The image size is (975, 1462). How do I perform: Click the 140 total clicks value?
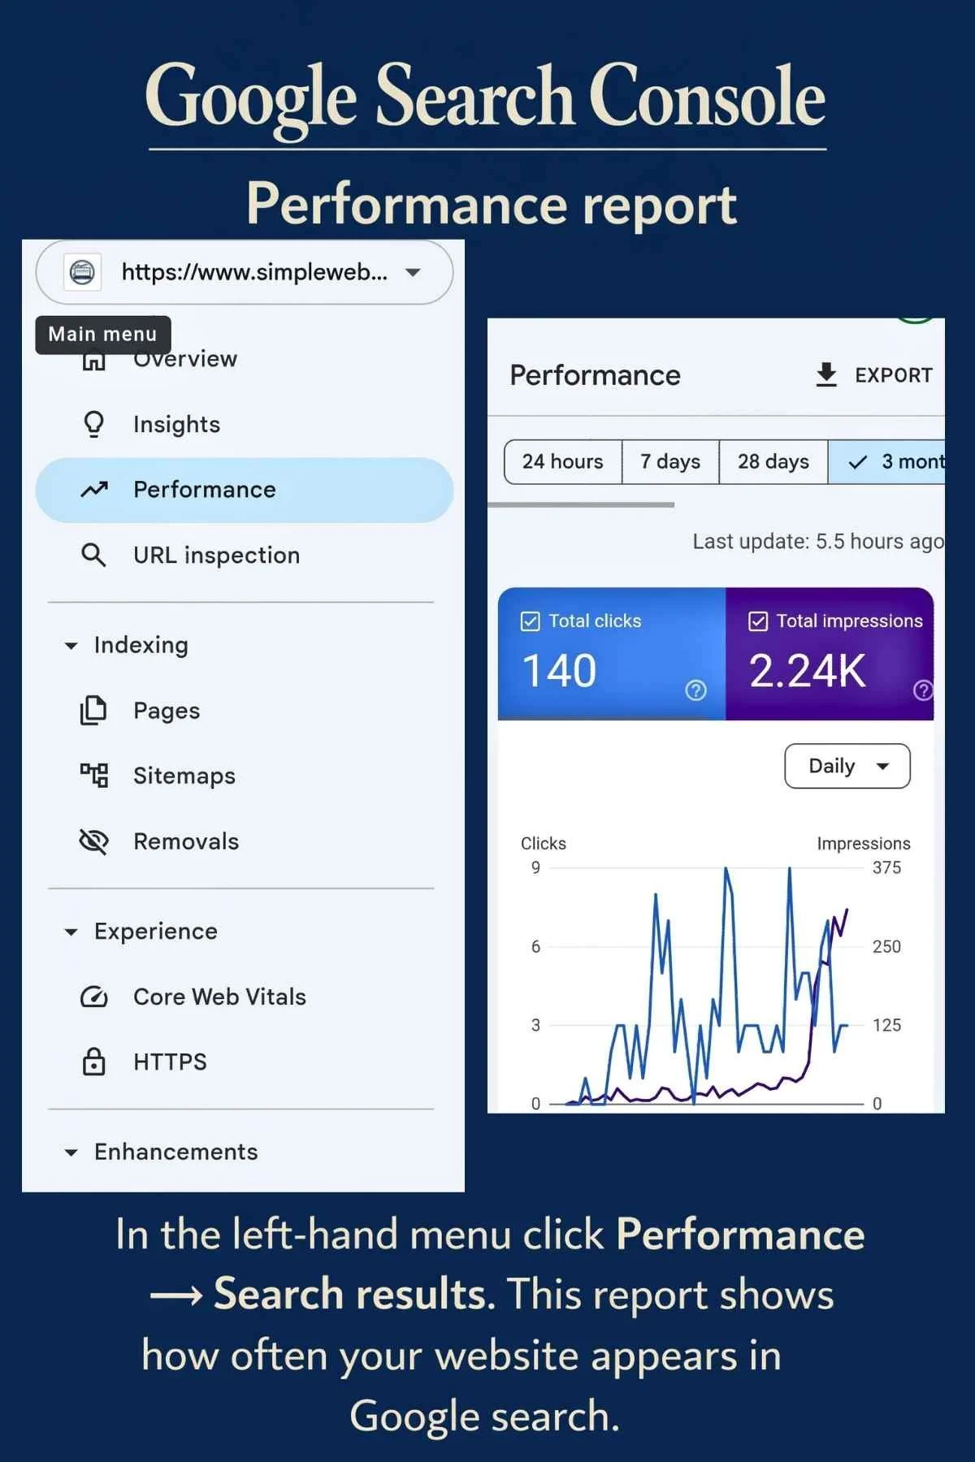pyautogui.click(x=559, y=671)
